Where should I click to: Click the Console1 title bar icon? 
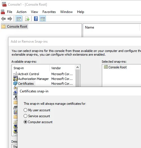point(4,4)
